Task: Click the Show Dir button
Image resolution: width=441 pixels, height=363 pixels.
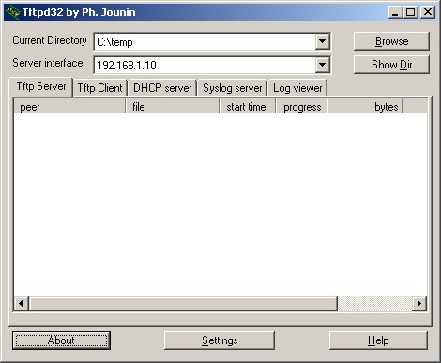Action: 391,65
